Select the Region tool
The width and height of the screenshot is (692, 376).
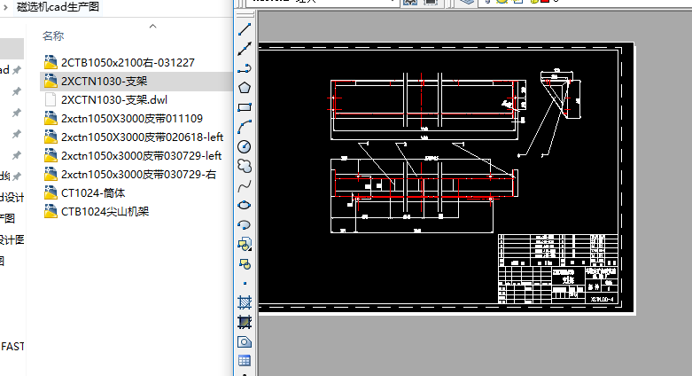click(245, 341)
